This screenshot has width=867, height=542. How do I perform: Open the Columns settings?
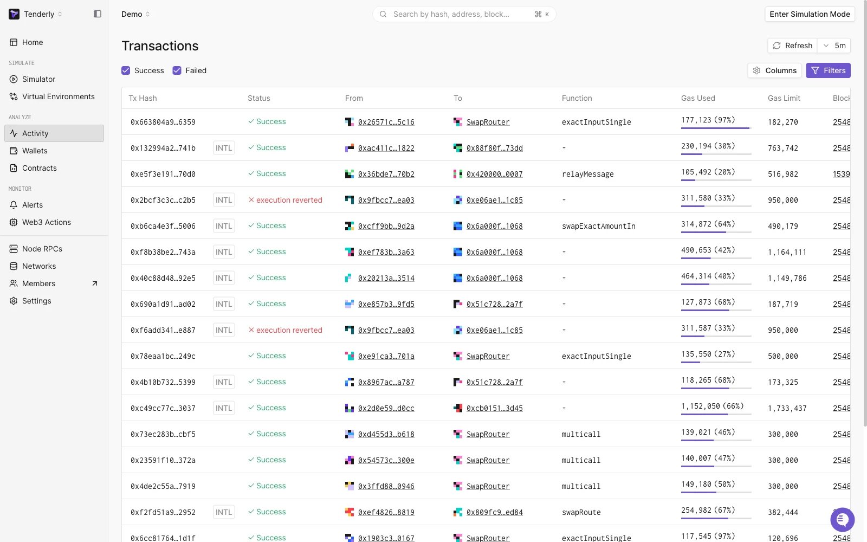774,70
